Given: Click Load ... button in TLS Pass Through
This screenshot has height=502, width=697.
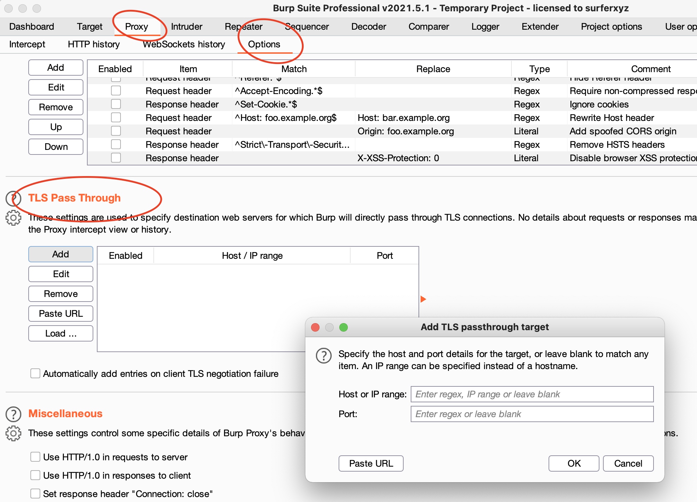Looking at the screenshot, I should tap(61, 333).
